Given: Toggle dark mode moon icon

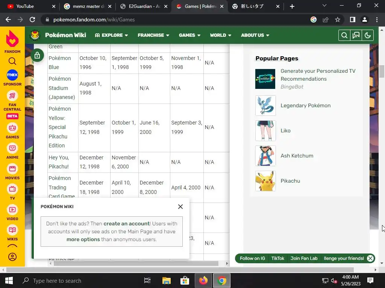Looking at the screenshot, I should tap(368, 35).
